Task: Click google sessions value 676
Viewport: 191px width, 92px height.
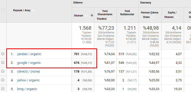Action: (x=77, y=63)
